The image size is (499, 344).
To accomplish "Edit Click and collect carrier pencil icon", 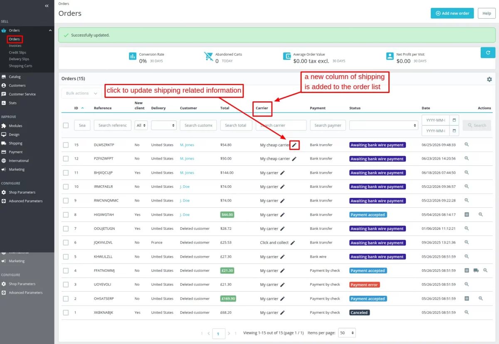I will [x=293, y=243].
